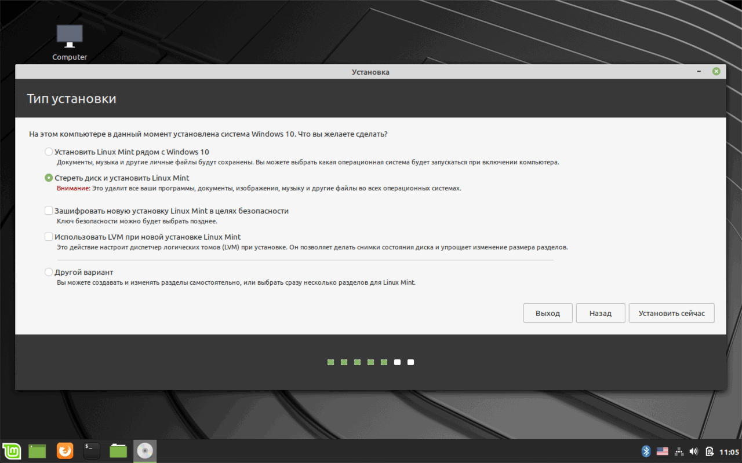Click 'Установить сейчас' to install now
The height and width of the screenshot is (463, 742).
click(x=672, y=313)
